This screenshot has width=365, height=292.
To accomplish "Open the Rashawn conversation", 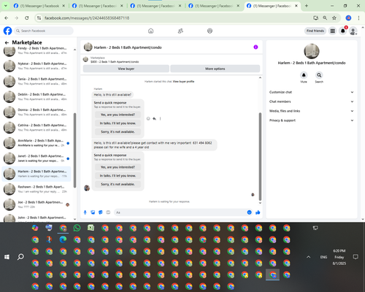I will tap(36, 189).
